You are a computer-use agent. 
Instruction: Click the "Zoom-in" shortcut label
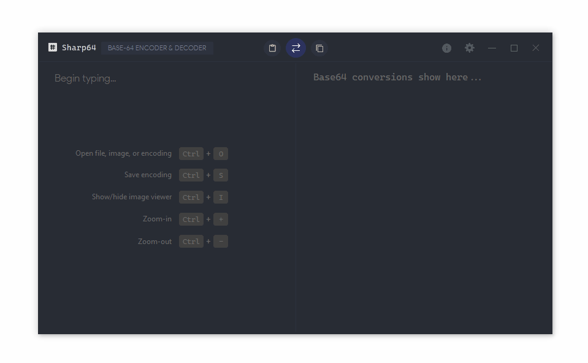pos(157,219)
